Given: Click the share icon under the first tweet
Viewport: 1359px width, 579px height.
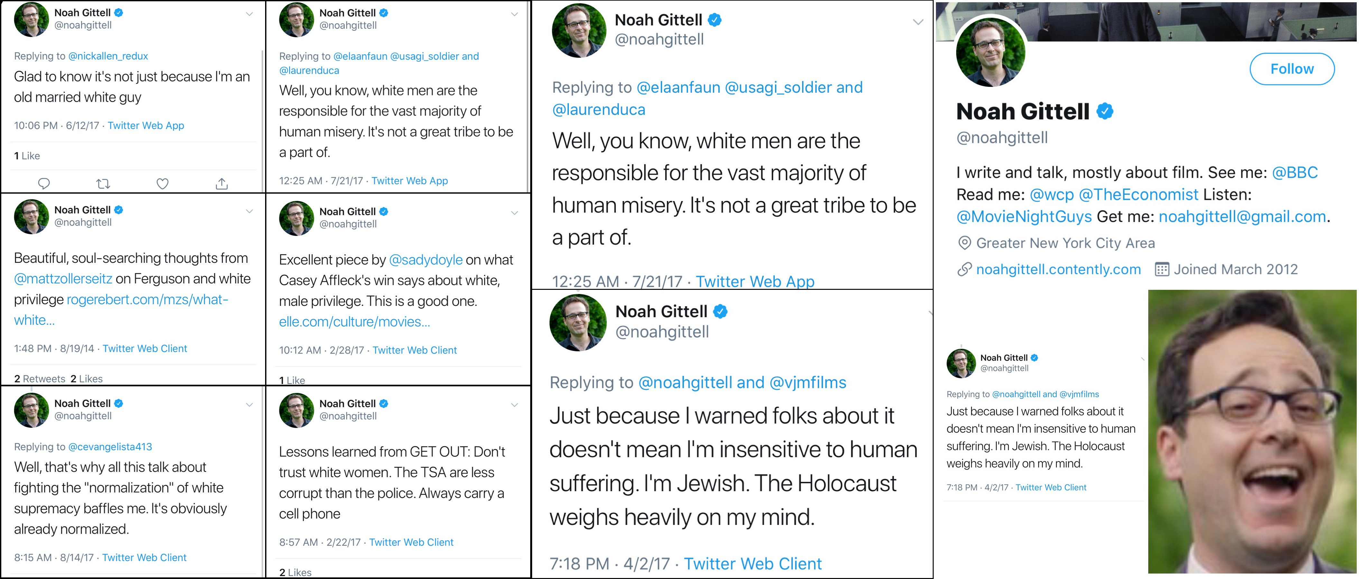Looking at the screenshot, I should click(x=222, y=183).
